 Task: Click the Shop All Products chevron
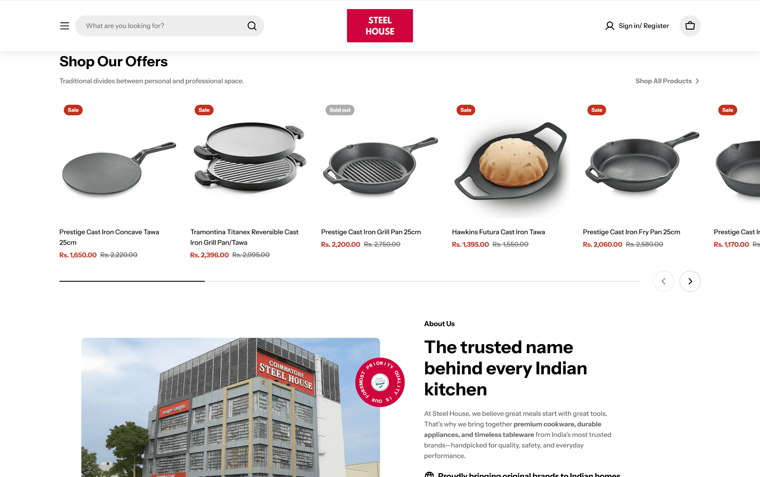pos(697,81)
